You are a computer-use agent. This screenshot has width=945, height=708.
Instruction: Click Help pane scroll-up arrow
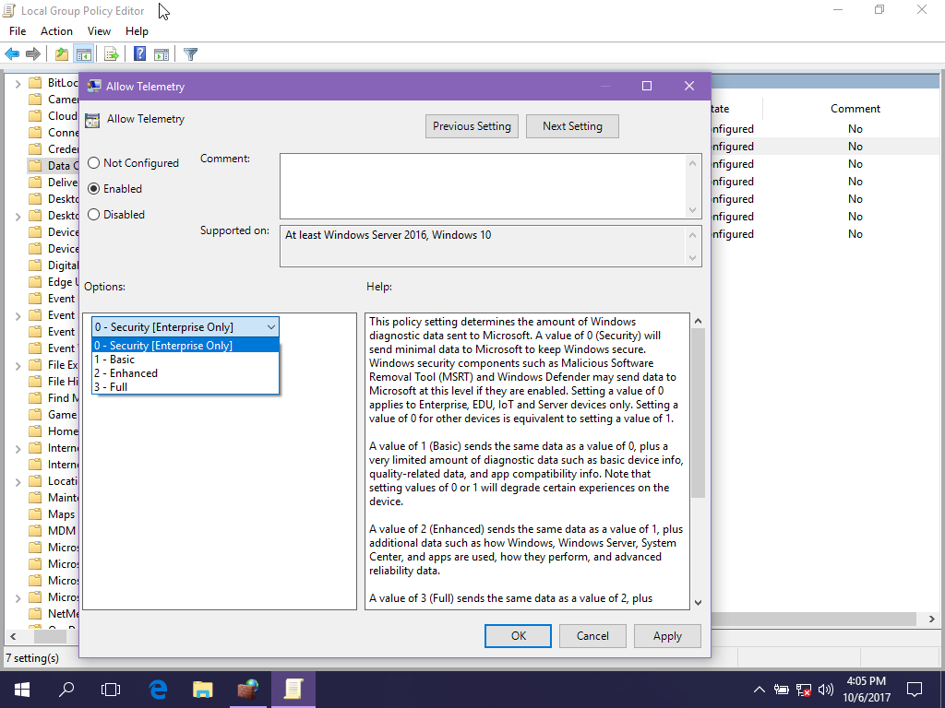click(698, 321)
